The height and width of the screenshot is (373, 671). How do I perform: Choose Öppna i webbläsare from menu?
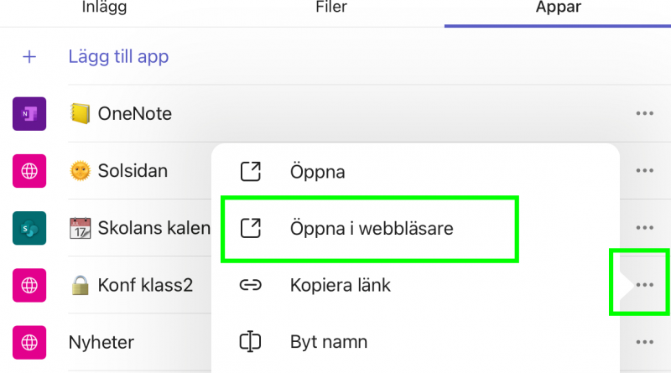(x=370, y=229)
